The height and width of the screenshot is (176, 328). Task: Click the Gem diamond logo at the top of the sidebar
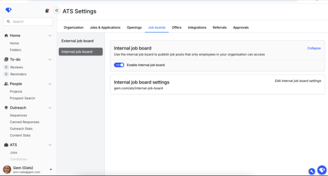[x=8, y=10]
